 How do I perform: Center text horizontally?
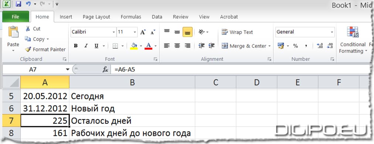pos(177,46)
